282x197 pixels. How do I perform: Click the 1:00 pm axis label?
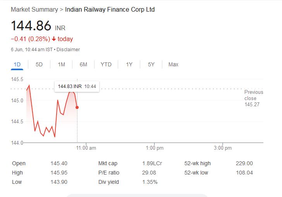point(155,148)
